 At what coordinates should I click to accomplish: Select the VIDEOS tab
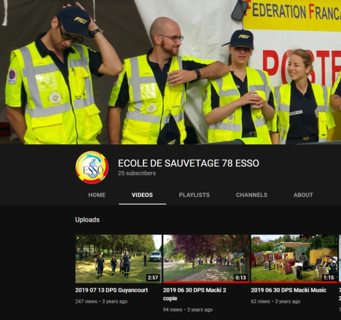(142, 195)
